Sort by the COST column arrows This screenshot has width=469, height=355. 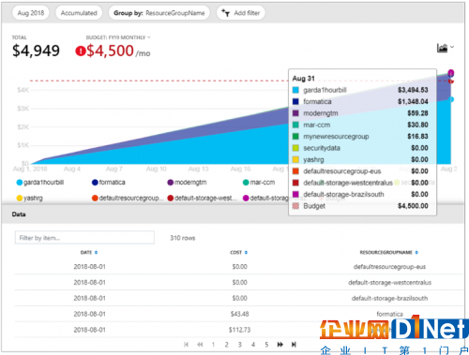(246, 252)
